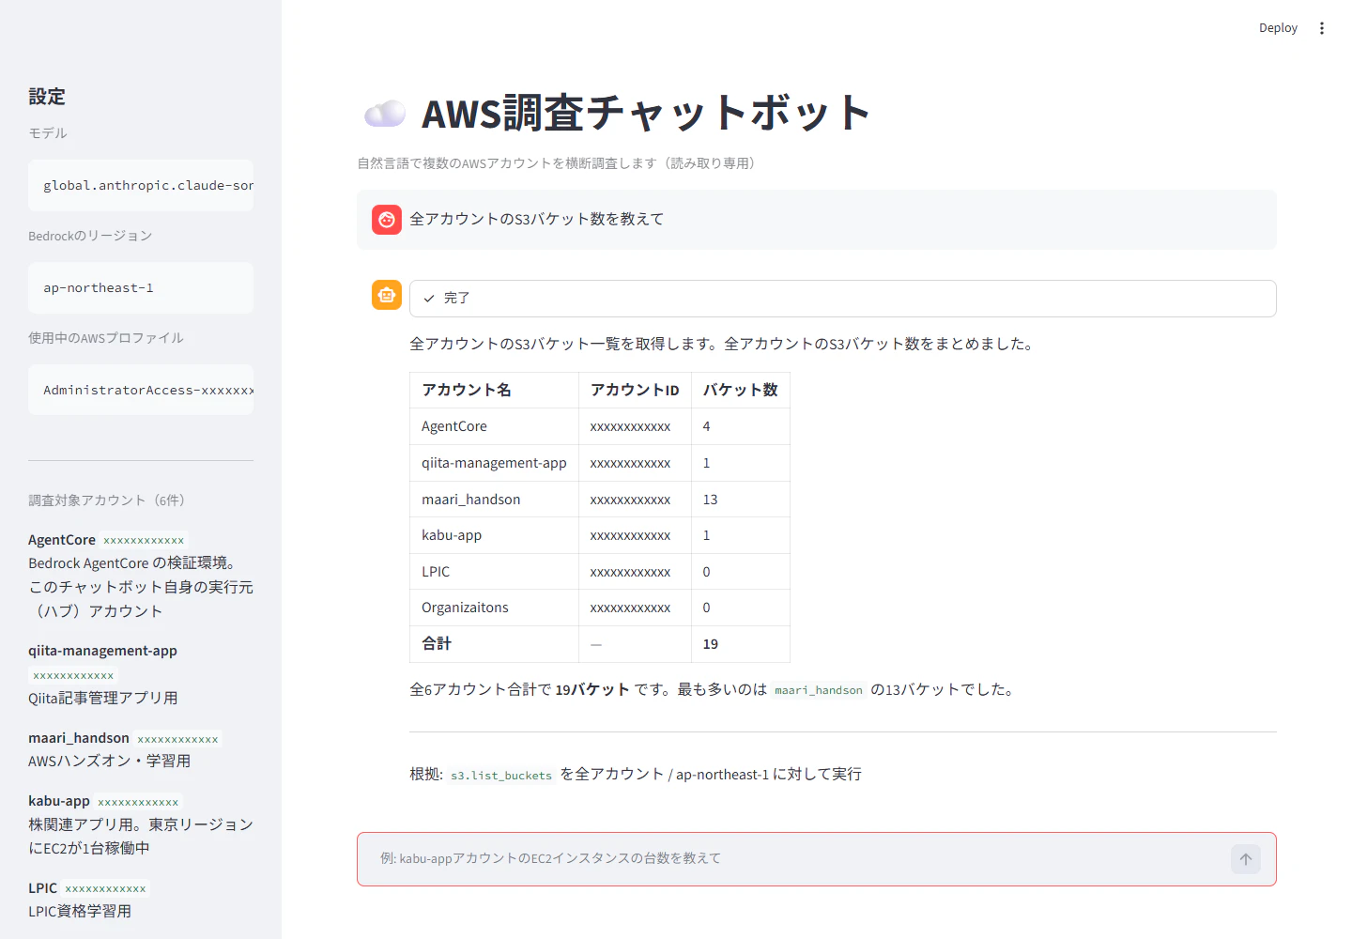
Task: Click the ID chip under sidebar qiita-management-app
Action: click(x=73, y=675)
